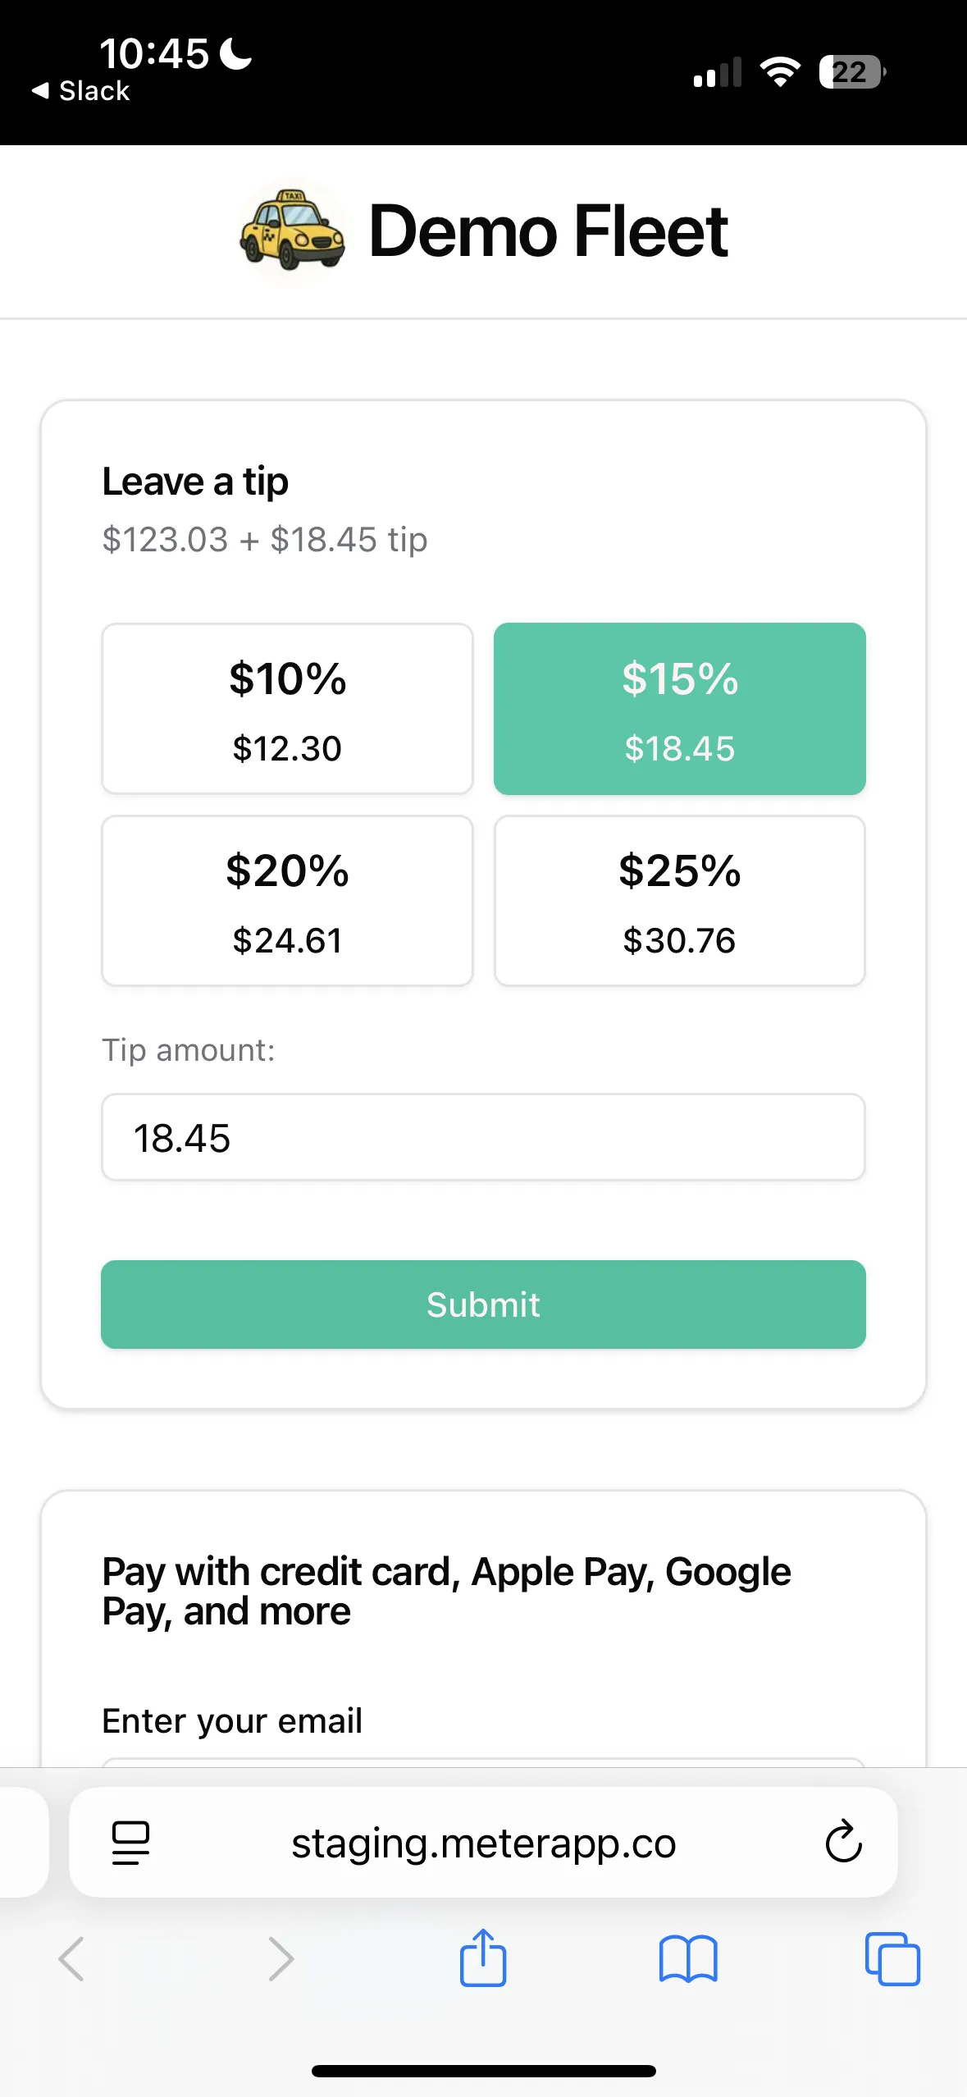This screenshot has height=2097, width=967.
Task: Select the 15% tip option
Action: click(x=679, y=709)
